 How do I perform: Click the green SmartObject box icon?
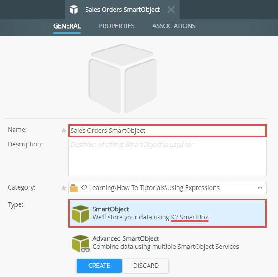(x=81, y=214)
